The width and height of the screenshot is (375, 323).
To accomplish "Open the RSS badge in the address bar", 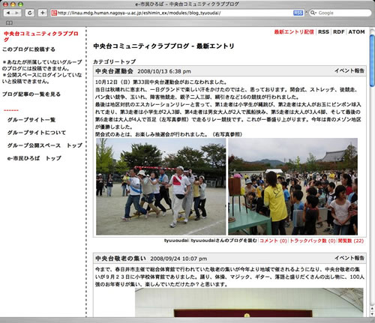I will pos(298,13).
